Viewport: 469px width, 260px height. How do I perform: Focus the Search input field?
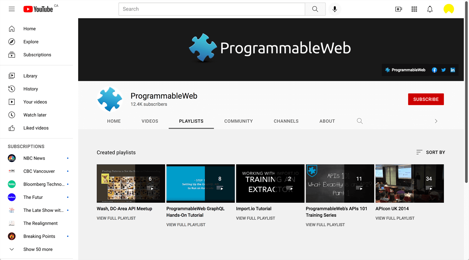[x=212, y=9]
